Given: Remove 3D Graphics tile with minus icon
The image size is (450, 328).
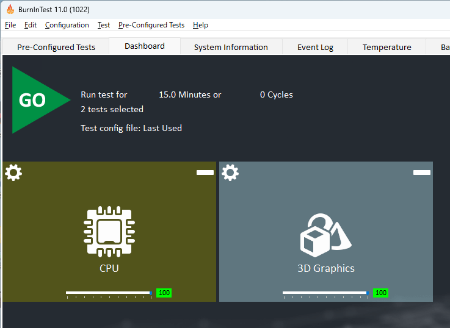Looking at the screenshot, I should pyautogui.click(x=422, y=173).
